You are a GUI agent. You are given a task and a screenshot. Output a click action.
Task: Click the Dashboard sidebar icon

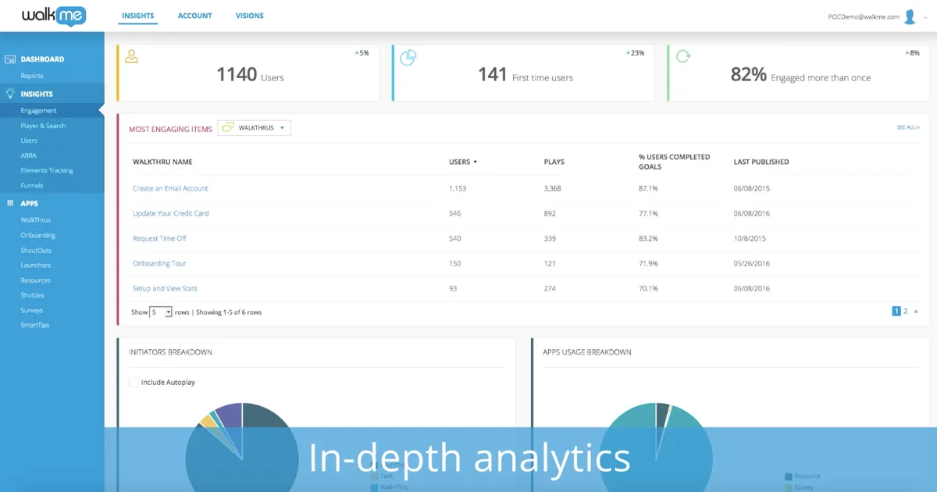click(x=11, y=59)
